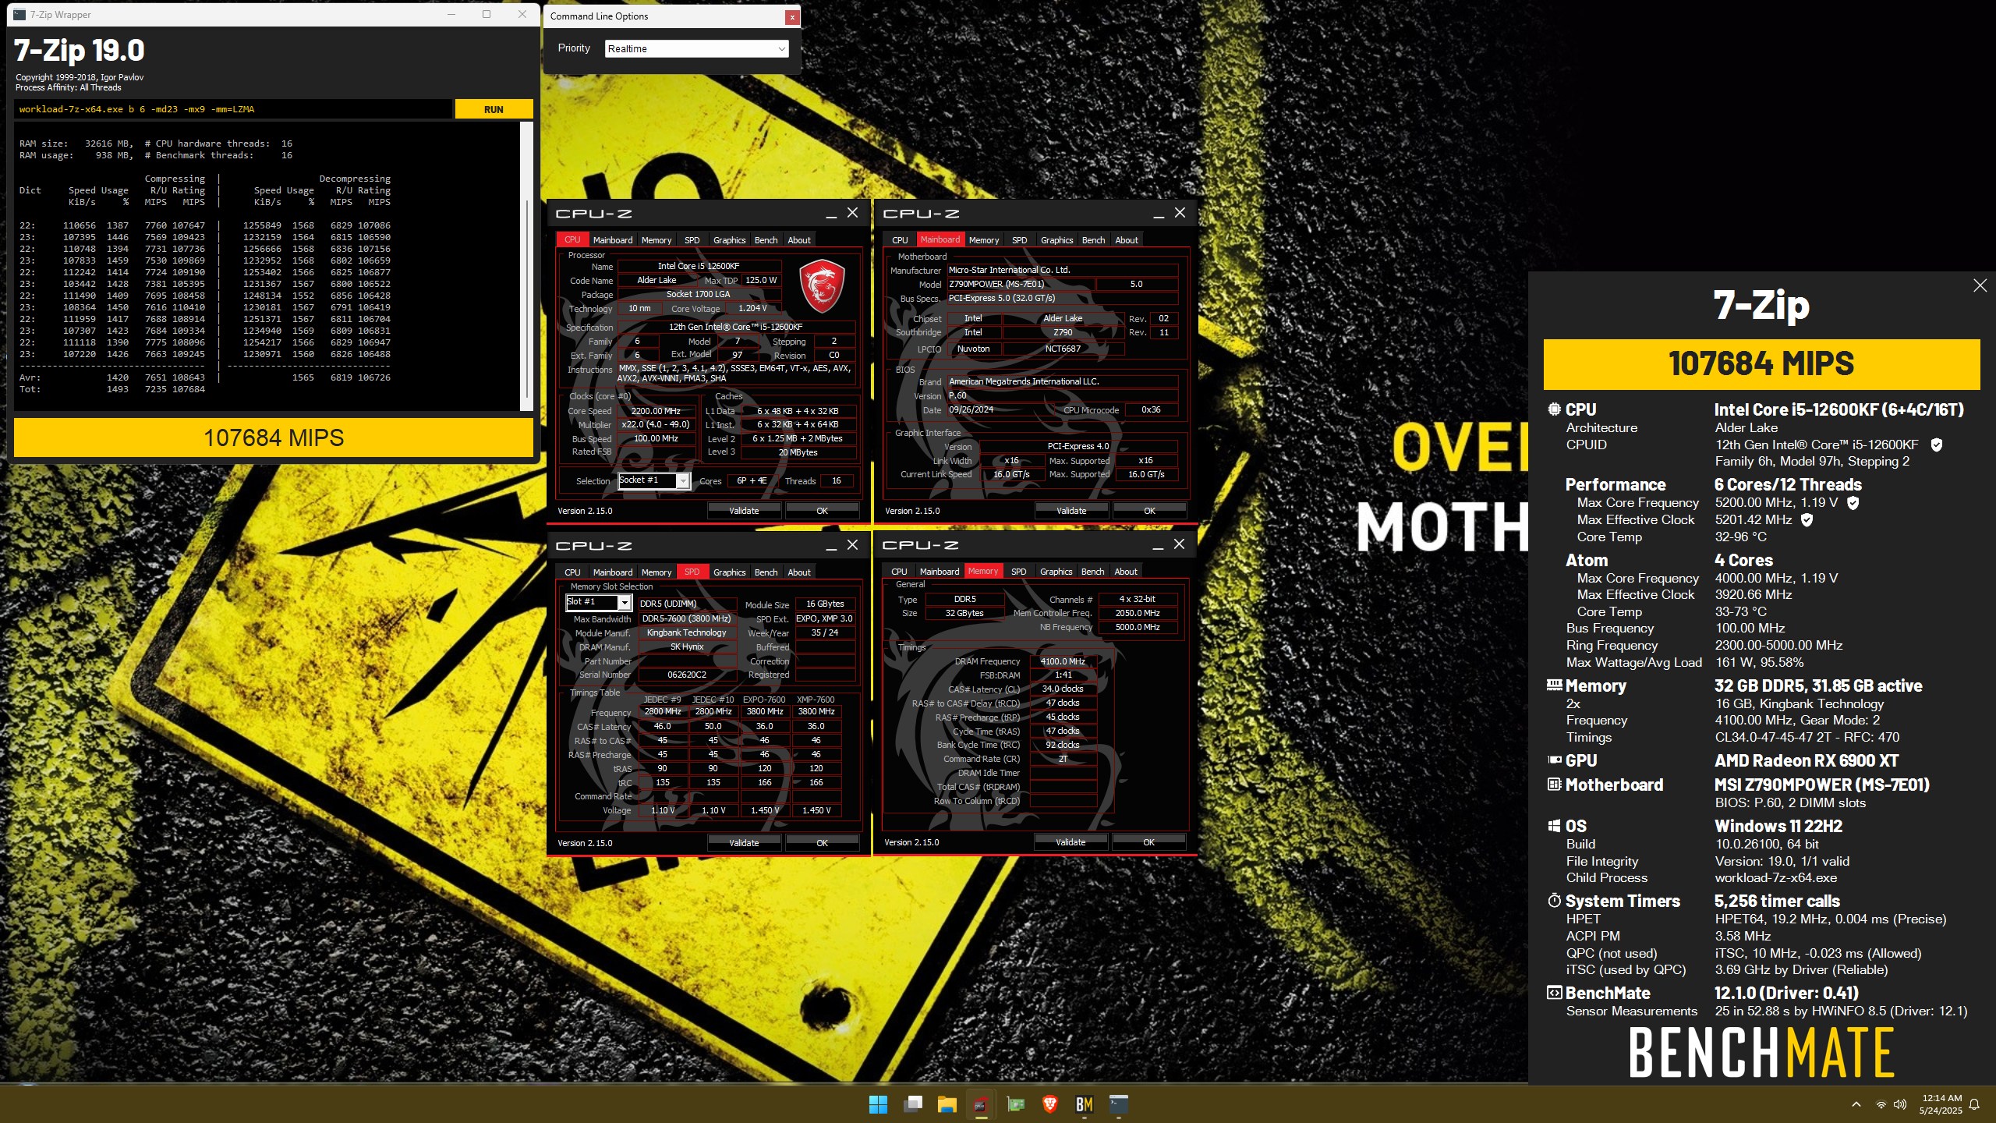This screenshot has width=1996, height=1123.
Task: Close the BenchMate 7-Zip result panel
Action: coord(1980,285)
